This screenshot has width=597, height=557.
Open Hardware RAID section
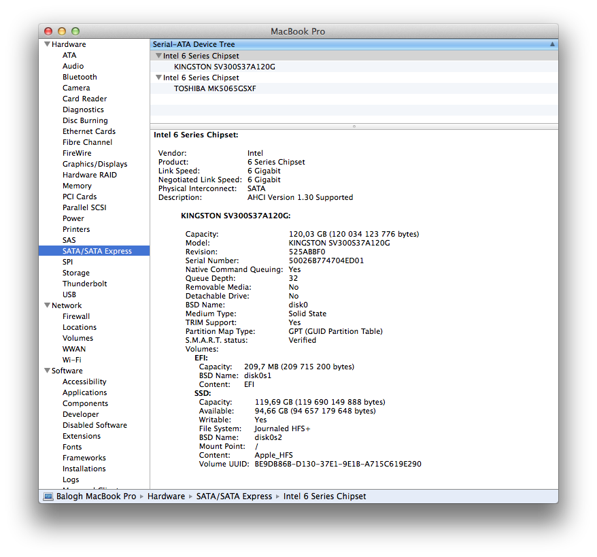coord(90,175)
